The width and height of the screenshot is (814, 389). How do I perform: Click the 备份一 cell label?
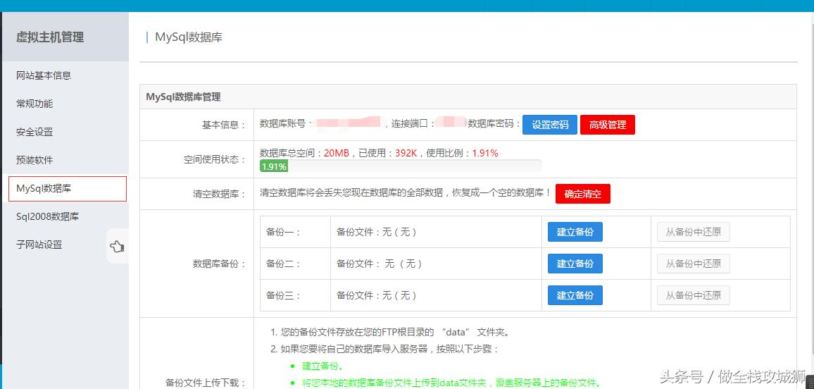(x=284, y=232)
